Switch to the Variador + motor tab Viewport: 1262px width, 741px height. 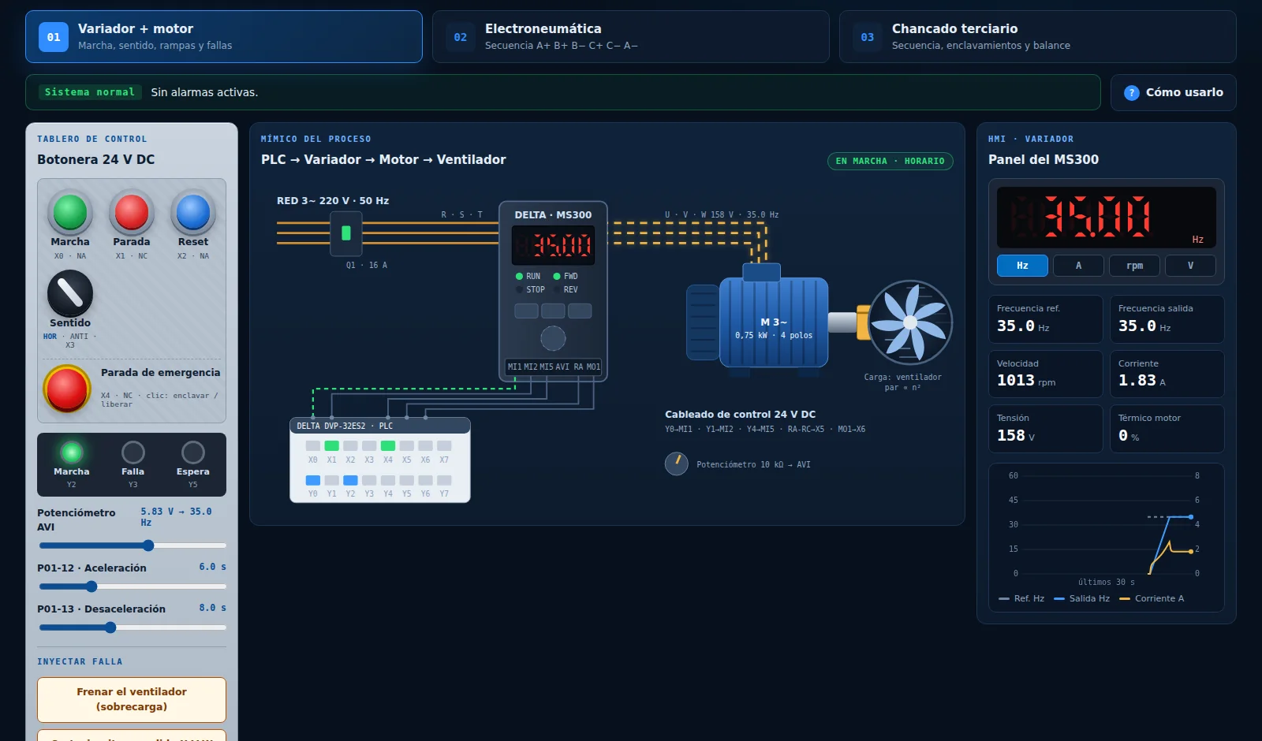[223, 36]
